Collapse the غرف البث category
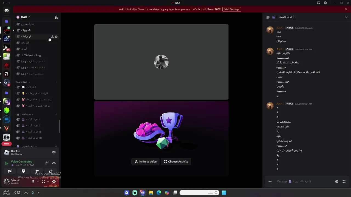351x197 pixels. (25, 114)
